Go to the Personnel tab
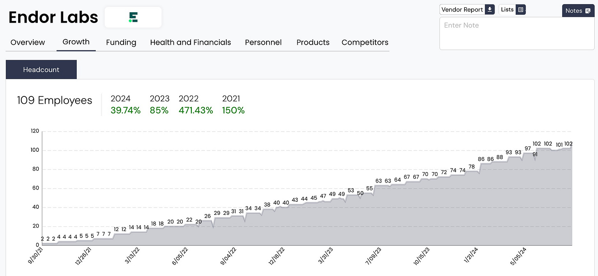The image size is (598, 276). tap(263, 42)
